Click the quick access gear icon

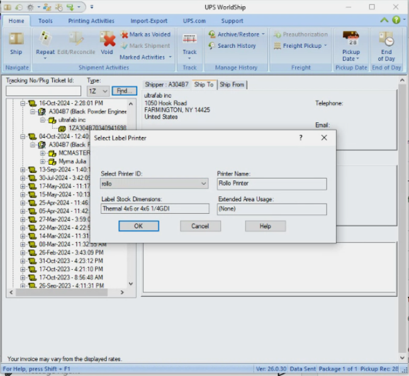(x=31, y=8)
